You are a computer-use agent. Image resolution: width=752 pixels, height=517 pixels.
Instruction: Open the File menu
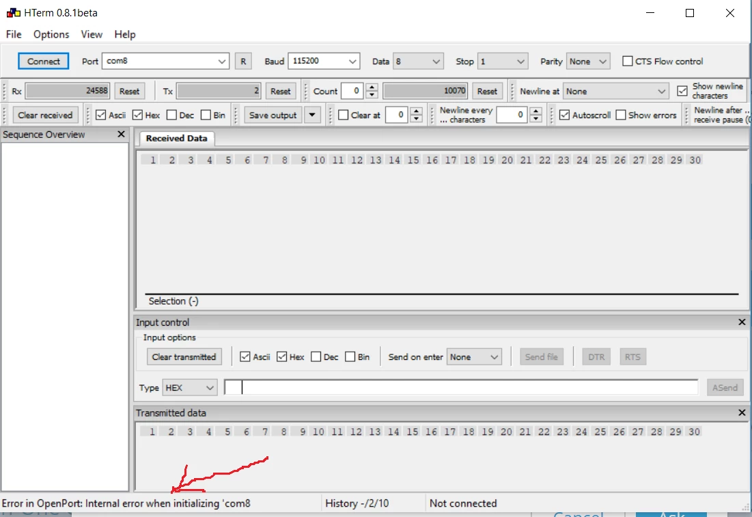click(x=14, y=34)
